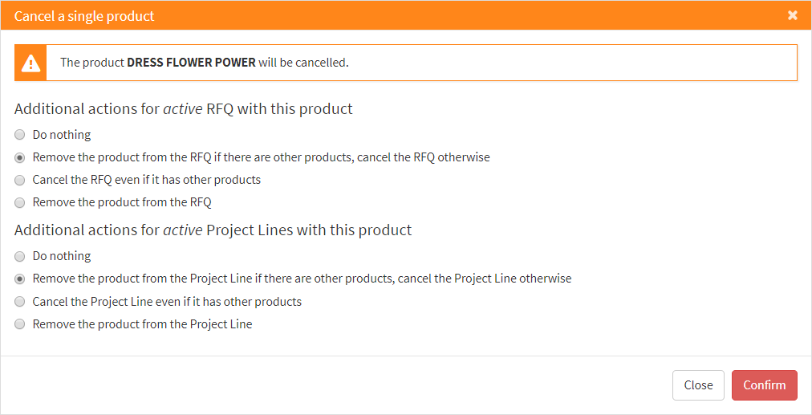The width and height of the screenshot is (812, 415).
Task: Pick the last option 'Remove the product from the Project Line'
Action: coord(20,324)
